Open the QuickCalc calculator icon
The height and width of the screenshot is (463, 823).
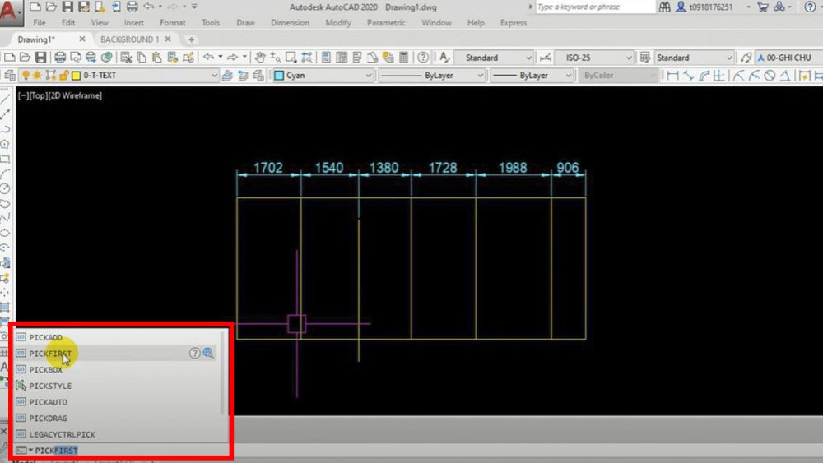coord(403,57)
